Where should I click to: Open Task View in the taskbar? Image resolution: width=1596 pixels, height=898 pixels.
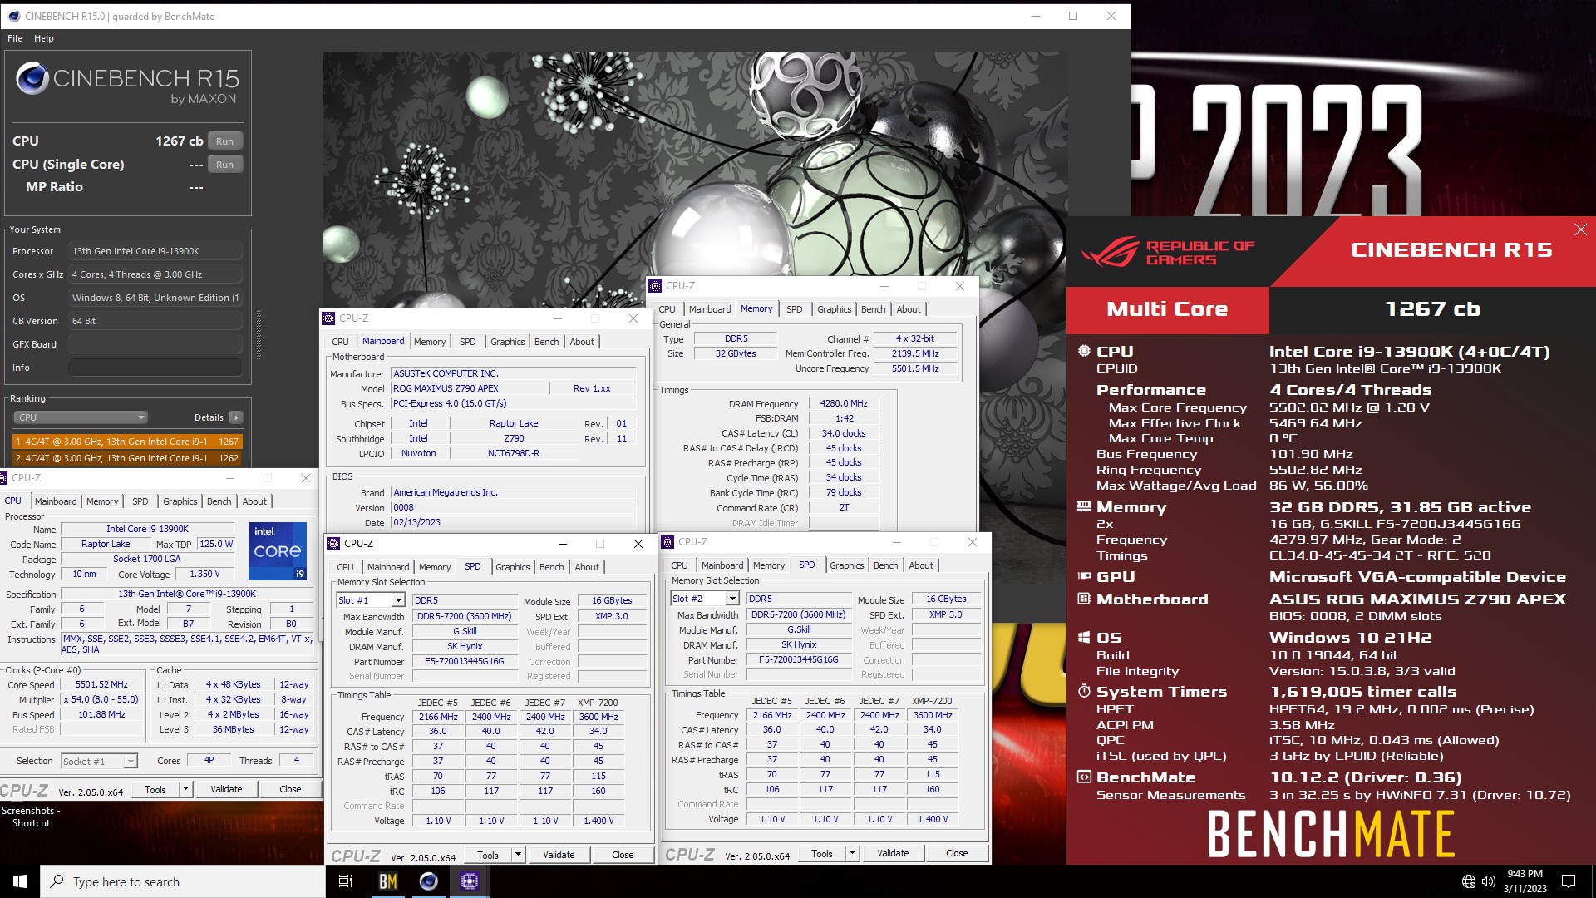coord(346,881)
